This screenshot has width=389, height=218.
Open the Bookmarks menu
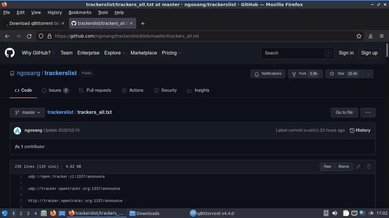pyautogui.click(x=80, y=12)
